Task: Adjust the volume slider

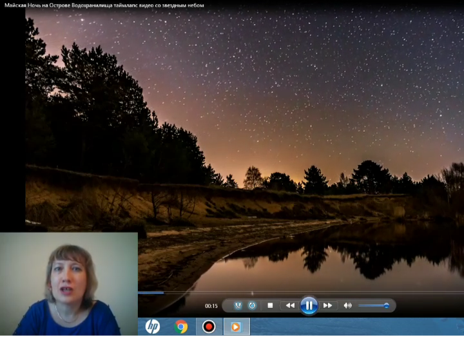Action: click(373, 305)
